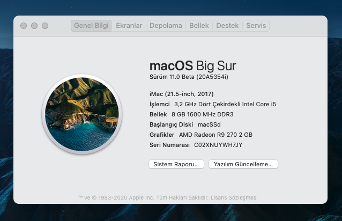
Task: Click the Yazılım Güncelleme... button
Action: point(243,164)
